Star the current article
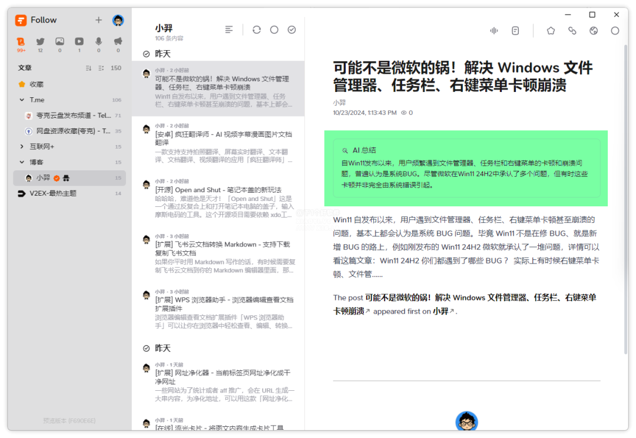This screenshot has height=438, width=636. (x=551, y=31)
